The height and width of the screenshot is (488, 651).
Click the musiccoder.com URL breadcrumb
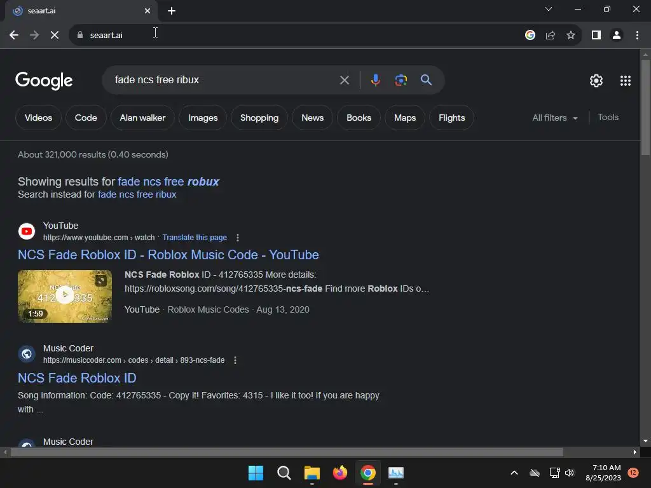click(134, 361)
